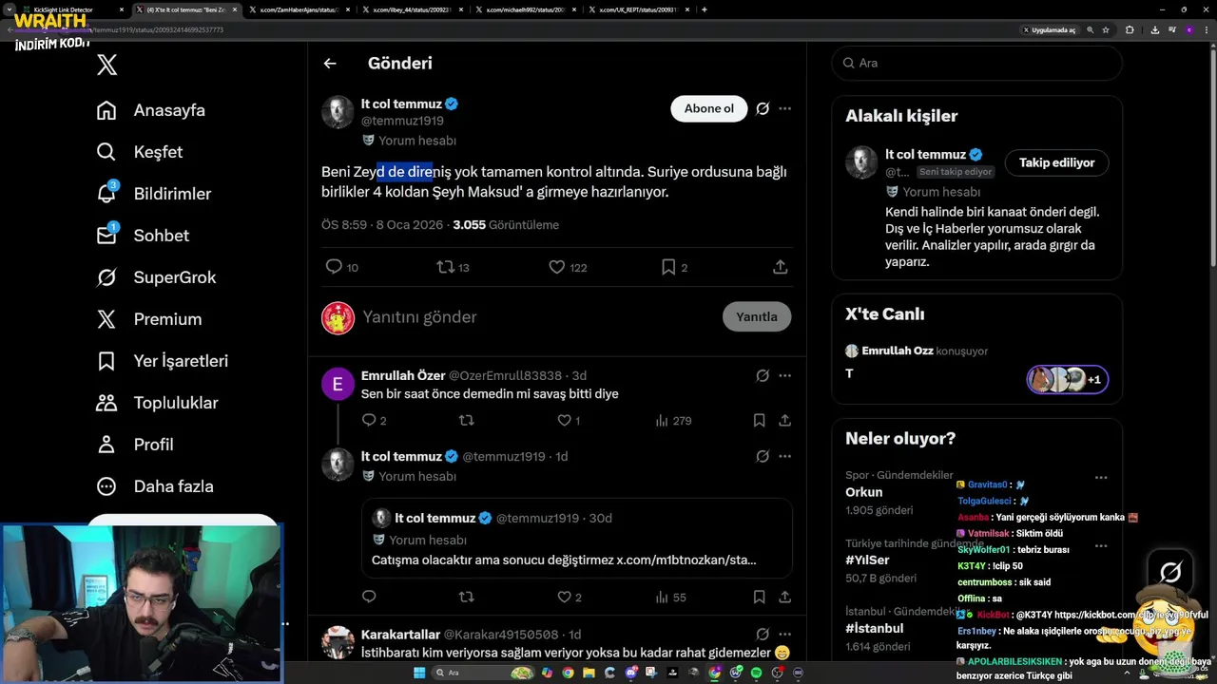Open more options on Karakartallar's reply
Screen dimensions: 1217x684
click(x=784, y=634)
